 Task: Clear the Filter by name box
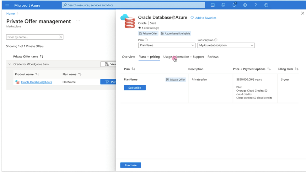[61, 37]
